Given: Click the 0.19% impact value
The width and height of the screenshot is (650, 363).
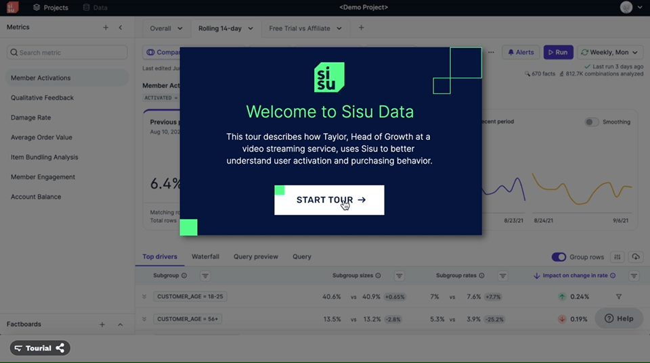Looking at the screenshot, I should [x=579, y=319].
